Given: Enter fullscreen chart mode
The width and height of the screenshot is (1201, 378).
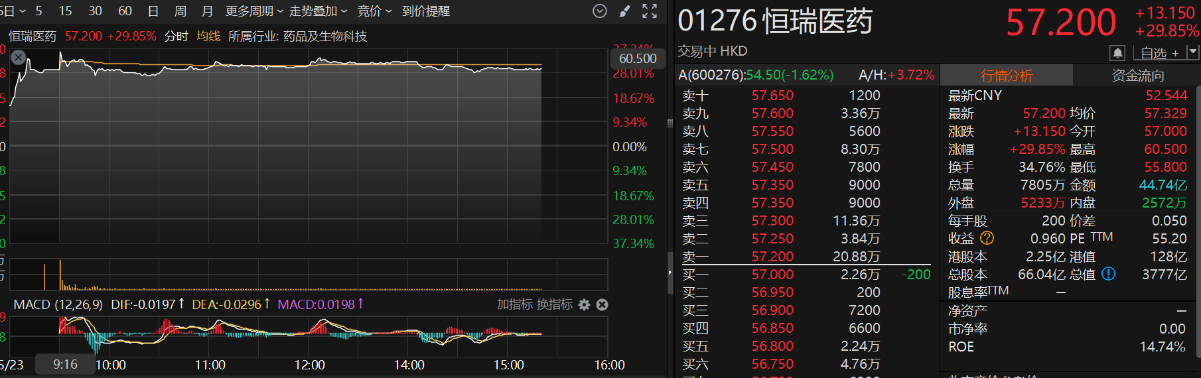Looking at the screenshot, I should (x=650, y=11).
